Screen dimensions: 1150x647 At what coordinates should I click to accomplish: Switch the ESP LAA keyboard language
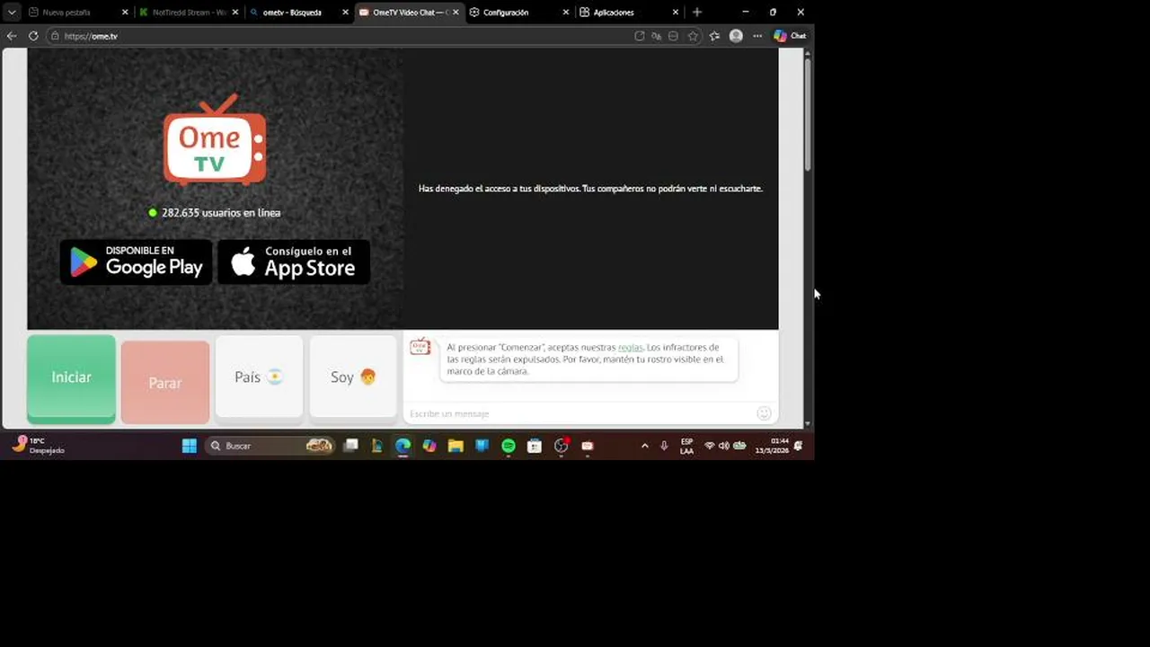tap(686, 446)
